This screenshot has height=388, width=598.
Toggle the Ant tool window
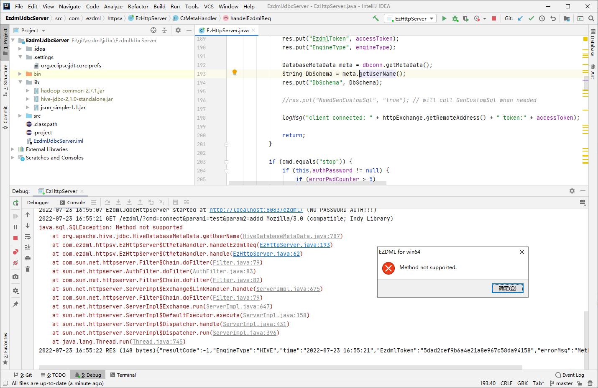pyautogui.click(x=593, y=72)
